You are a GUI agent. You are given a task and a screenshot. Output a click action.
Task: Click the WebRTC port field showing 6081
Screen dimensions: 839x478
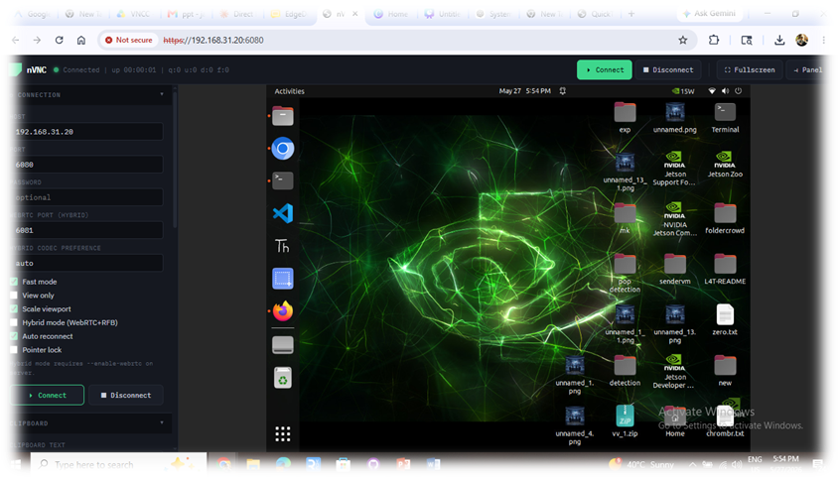(87, 230)
